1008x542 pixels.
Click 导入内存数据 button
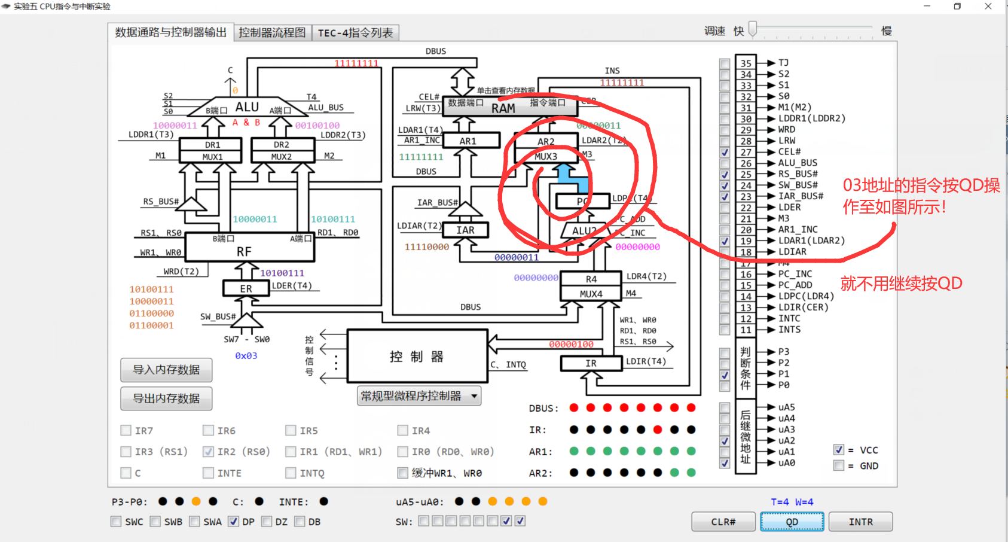(166, 370)
